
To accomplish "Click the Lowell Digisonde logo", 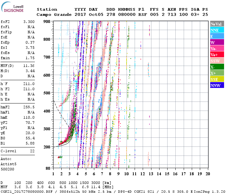I will 12,7.
